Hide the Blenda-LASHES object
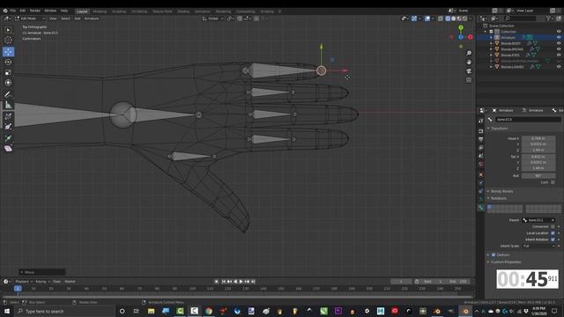This screenshot has width=564, height=317. click(x=559, y=67)
